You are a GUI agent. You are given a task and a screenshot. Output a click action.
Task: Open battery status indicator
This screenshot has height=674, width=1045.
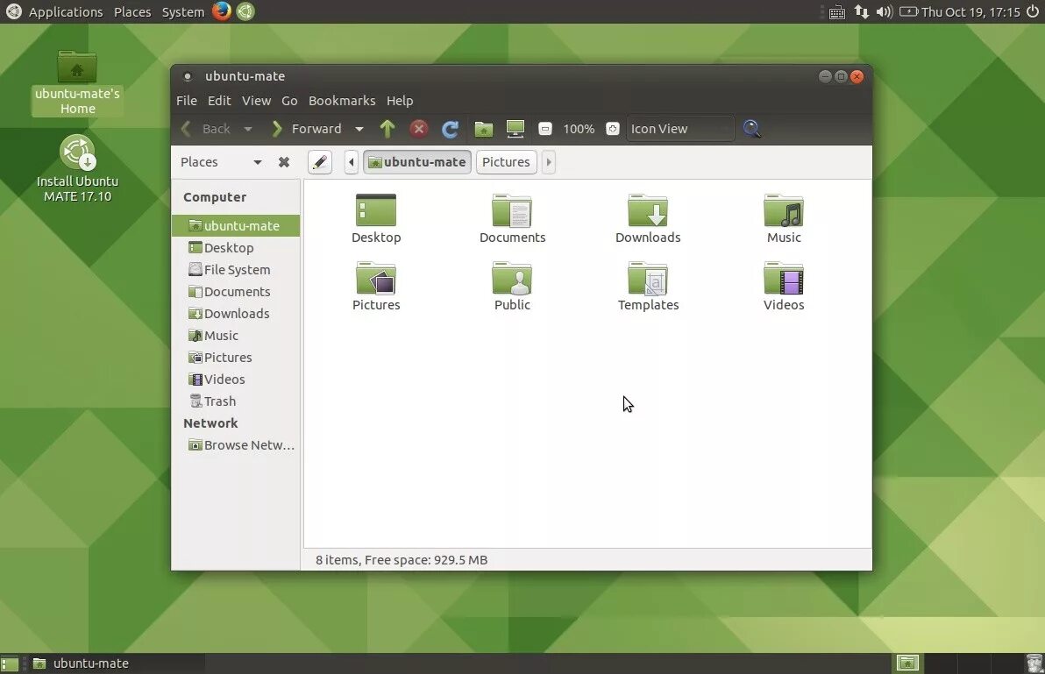click(908, 11)
